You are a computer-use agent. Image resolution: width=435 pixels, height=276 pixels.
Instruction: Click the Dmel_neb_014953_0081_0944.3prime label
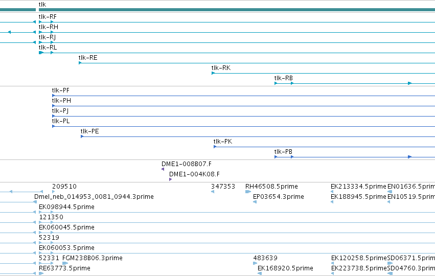[94, 197]
